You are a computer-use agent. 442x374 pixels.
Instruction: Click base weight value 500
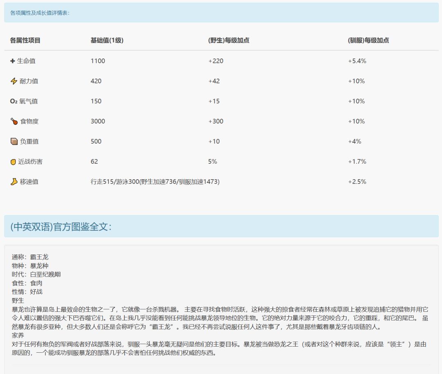click(96, 142)
